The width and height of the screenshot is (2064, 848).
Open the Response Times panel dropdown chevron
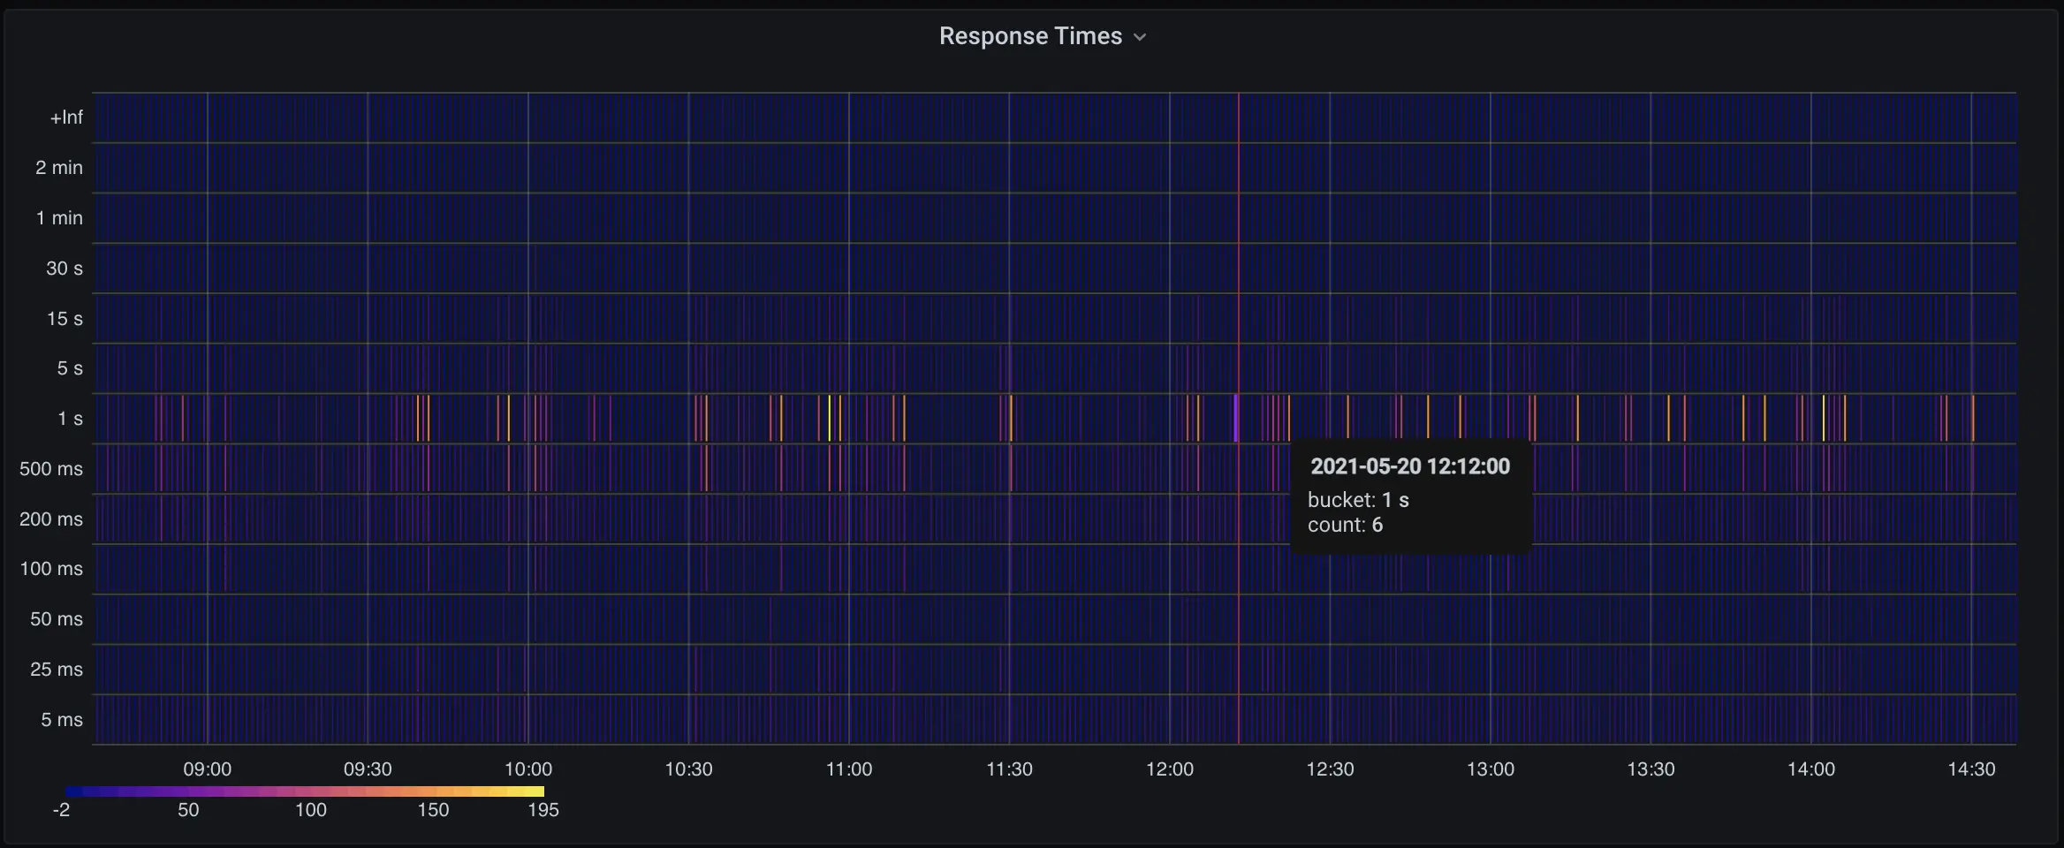[x=1140, y=37]
